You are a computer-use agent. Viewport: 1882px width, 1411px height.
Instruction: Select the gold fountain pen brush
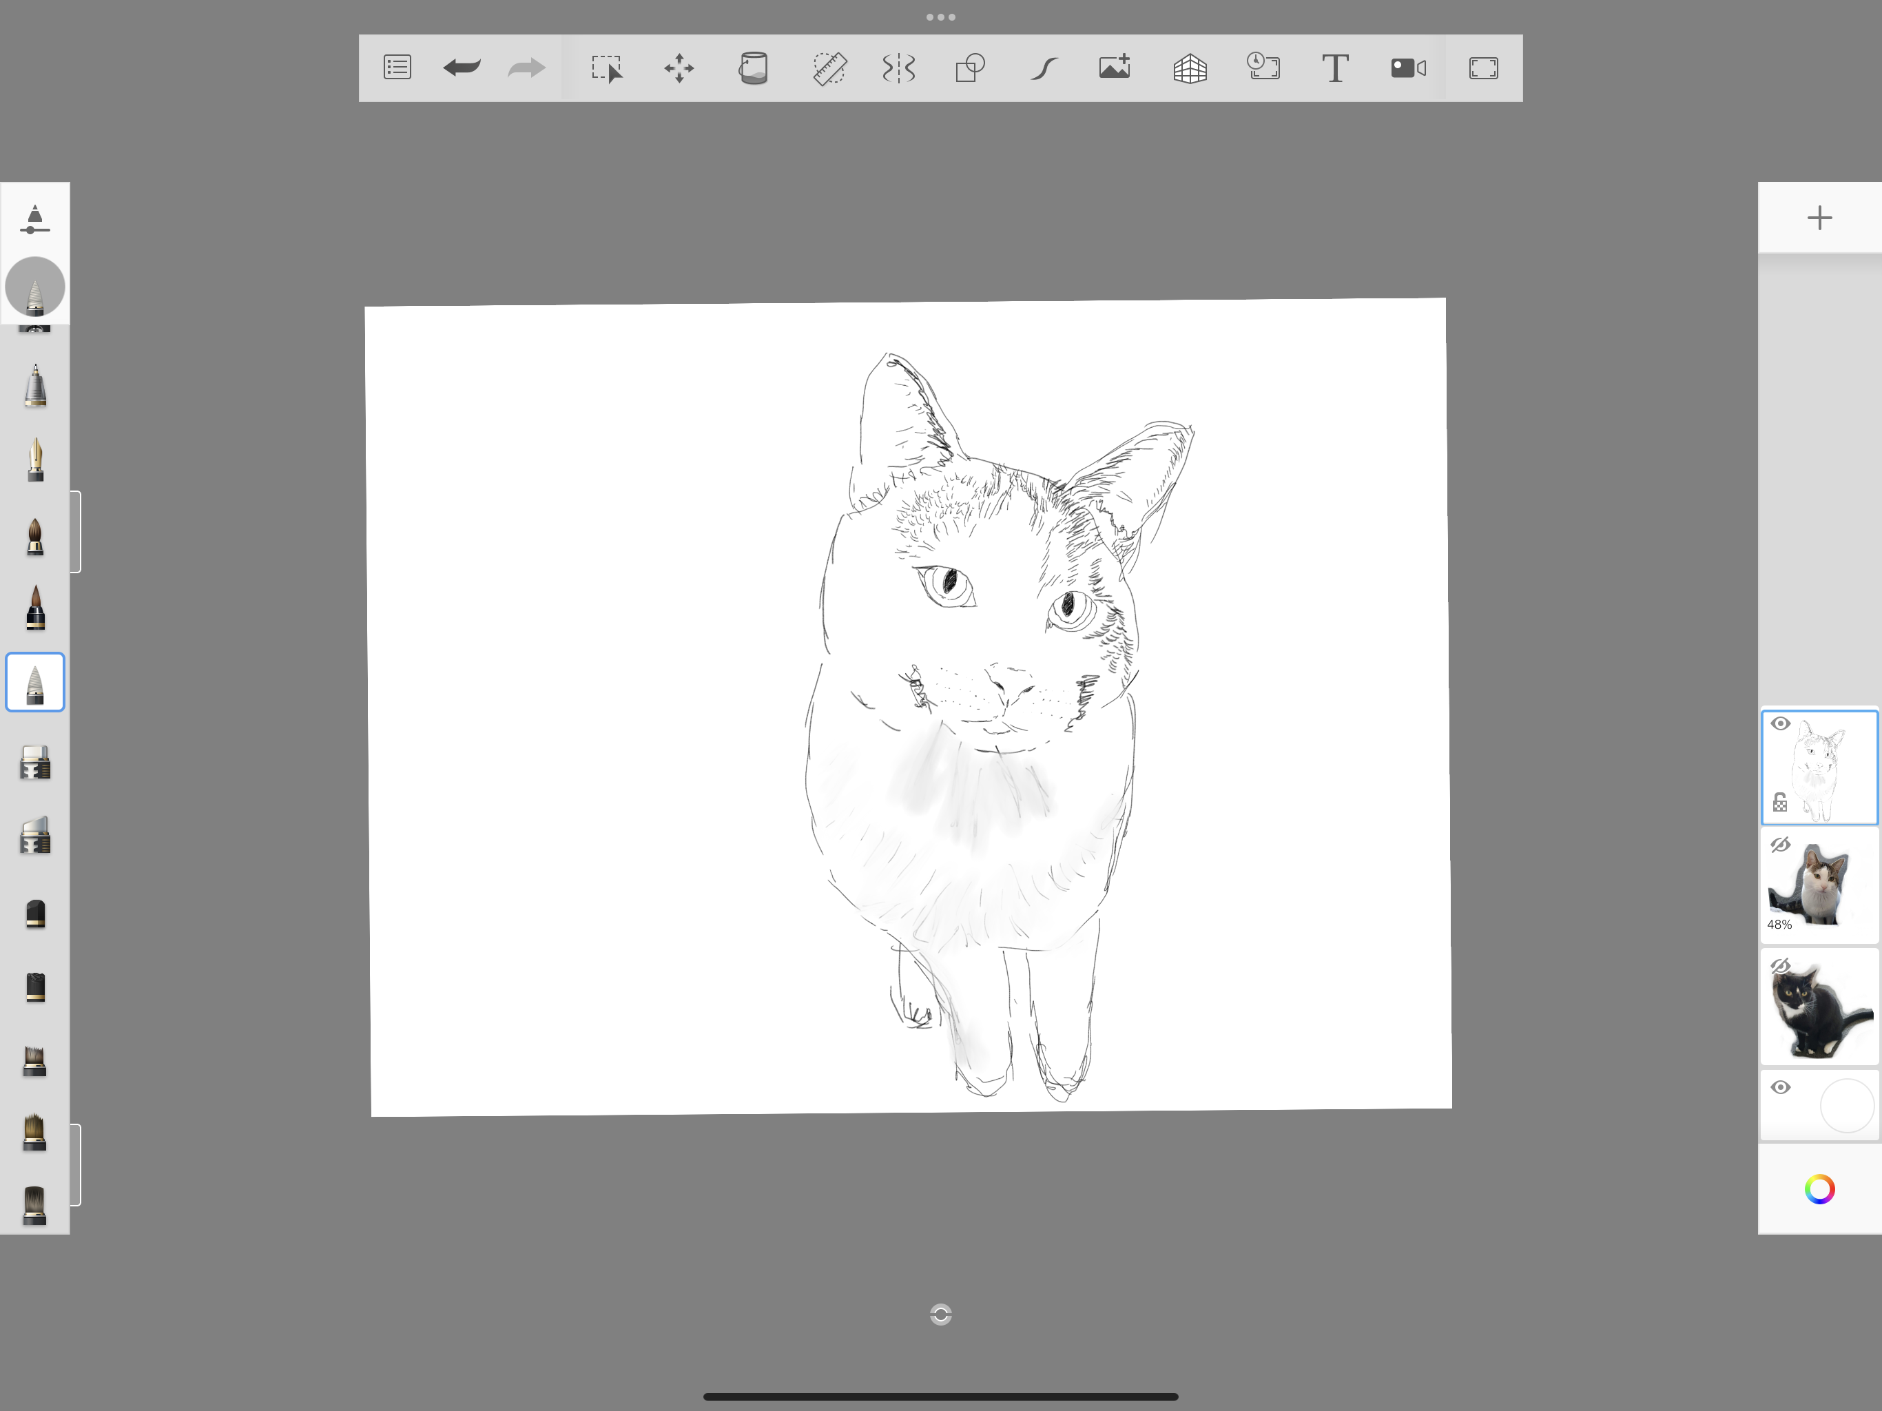(x=35, y=460)
